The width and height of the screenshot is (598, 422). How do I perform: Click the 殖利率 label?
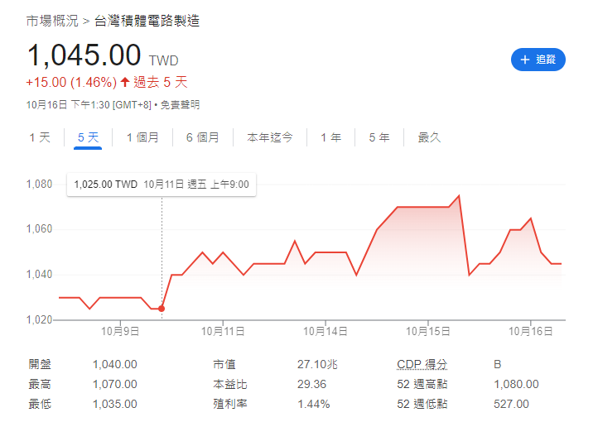click(230, 404)
